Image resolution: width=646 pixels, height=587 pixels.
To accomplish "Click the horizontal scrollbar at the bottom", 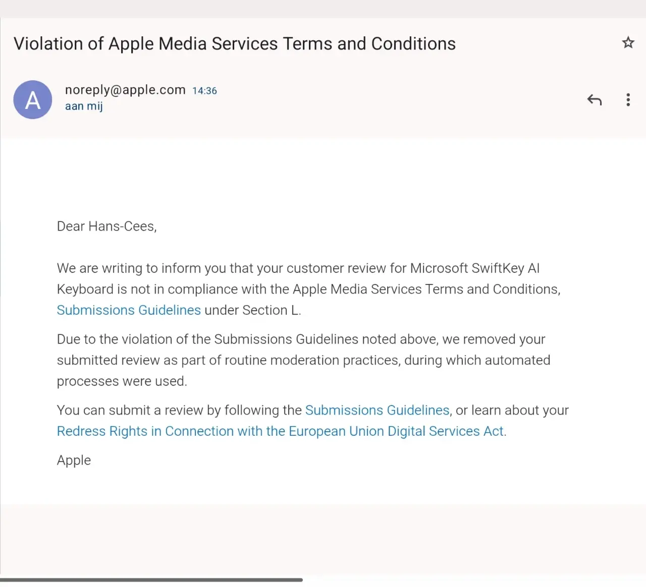I will click(x=151, y=580).
